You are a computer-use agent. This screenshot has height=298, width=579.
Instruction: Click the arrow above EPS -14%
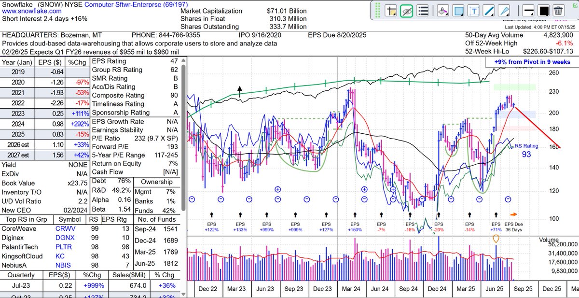(x=469, y=215)
